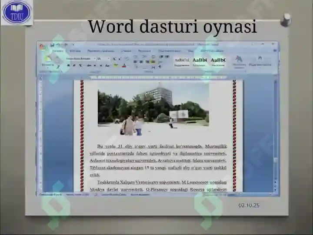
Task: Expand the font name dropdown arrow
Action: [x=95, y=59]
